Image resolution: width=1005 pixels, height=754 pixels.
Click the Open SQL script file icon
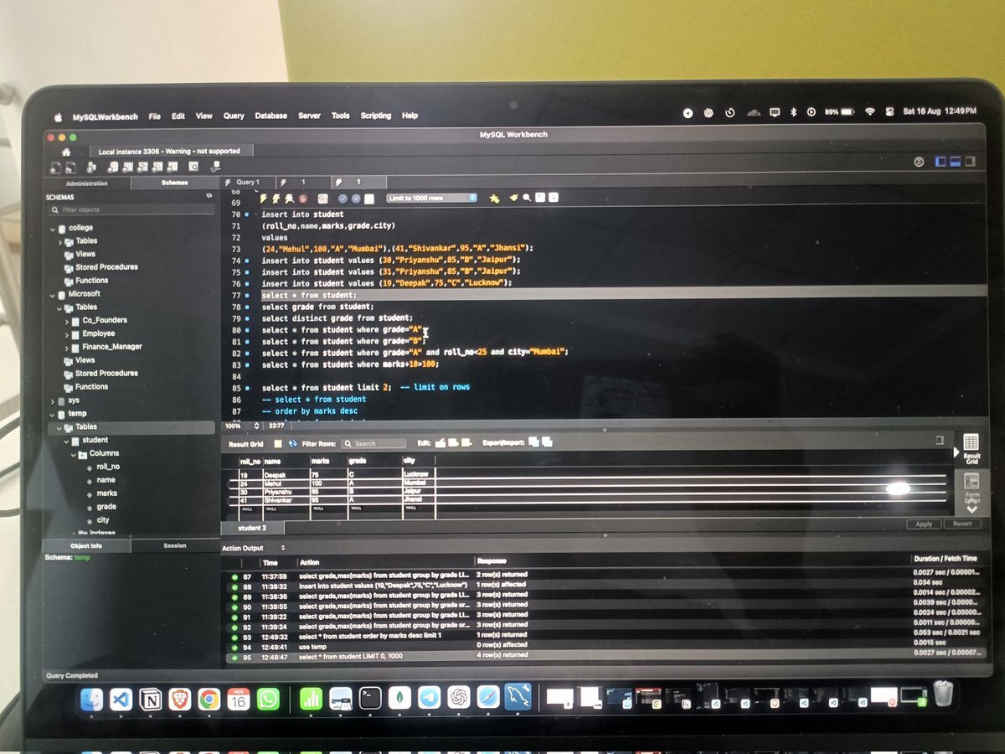pos(70,168)
